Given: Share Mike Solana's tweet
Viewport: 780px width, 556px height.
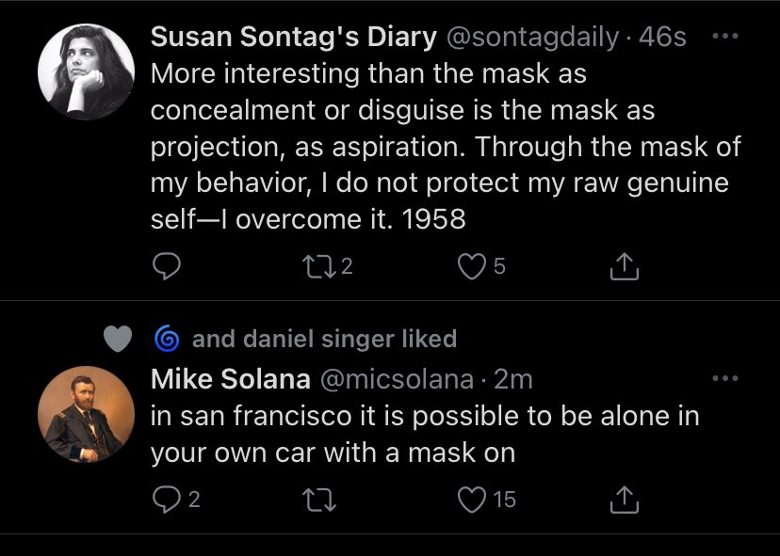Looking at the screenshot, I should click(625, 500).
